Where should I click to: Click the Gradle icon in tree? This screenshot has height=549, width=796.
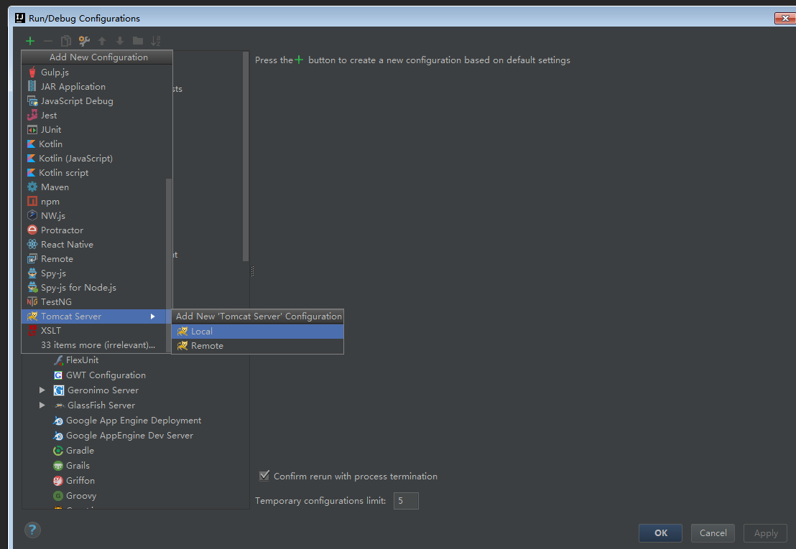[58, 451]
